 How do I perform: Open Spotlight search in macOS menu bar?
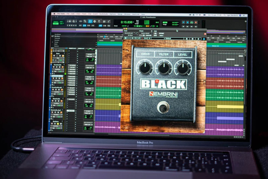tap(224, 15)
